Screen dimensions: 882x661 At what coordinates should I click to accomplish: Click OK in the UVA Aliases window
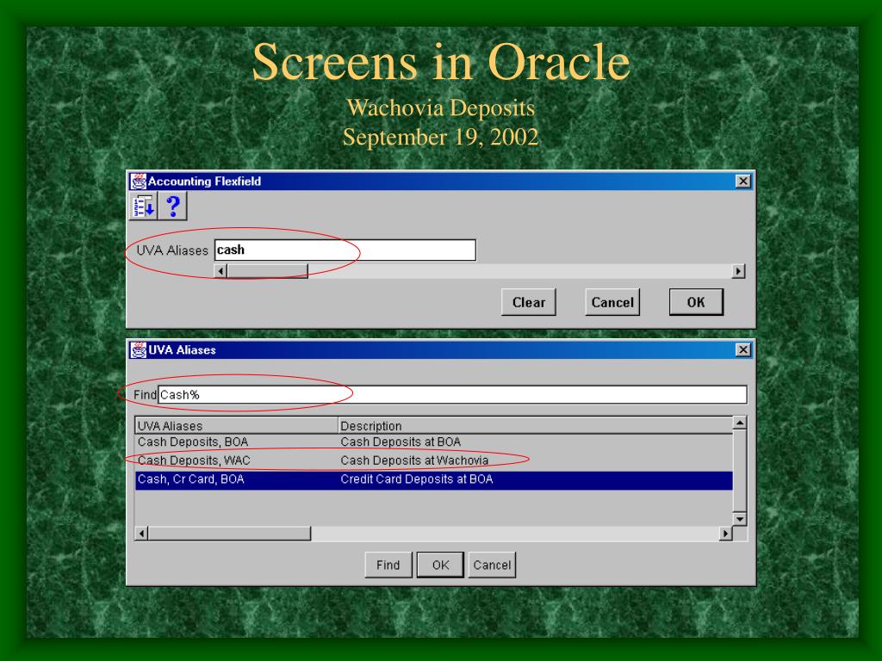click(440, 565)
